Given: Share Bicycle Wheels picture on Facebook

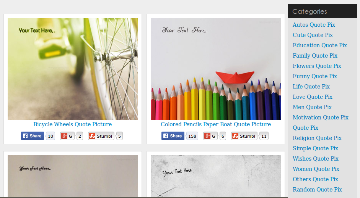Looking at the screenshot, I should click(x=33, y=136).
